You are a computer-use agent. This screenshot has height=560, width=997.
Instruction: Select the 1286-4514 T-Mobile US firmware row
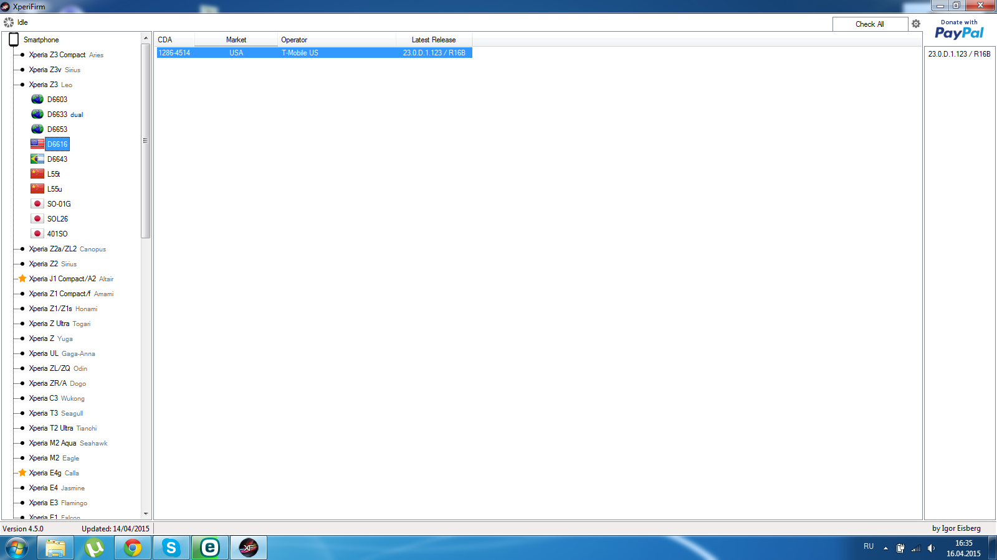coord(314,53)
